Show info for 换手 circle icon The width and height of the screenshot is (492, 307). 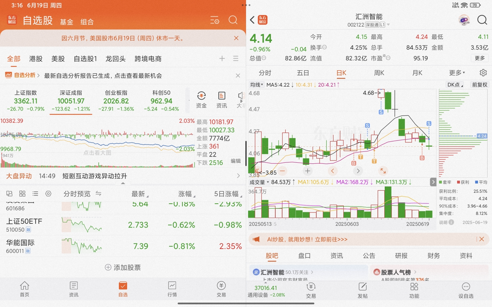pos(325,47)
